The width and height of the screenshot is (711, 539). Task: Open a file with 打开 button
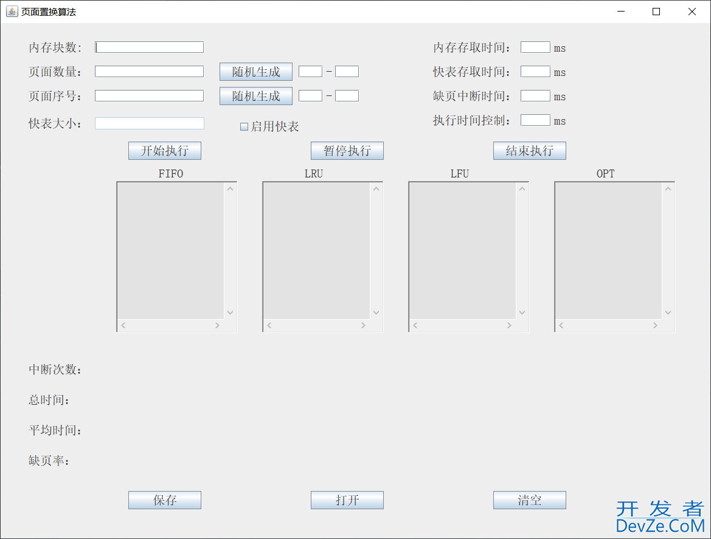point(347,500)
